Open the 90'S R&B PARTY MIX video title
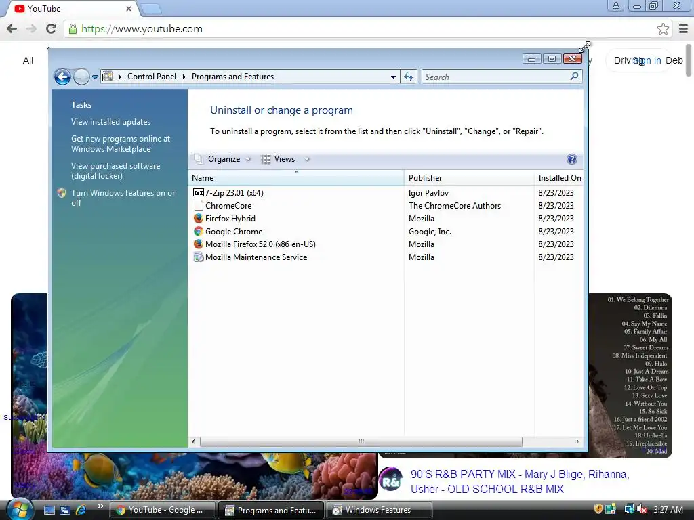This screenshot has width=694, height=520. (x=520, y=481)
